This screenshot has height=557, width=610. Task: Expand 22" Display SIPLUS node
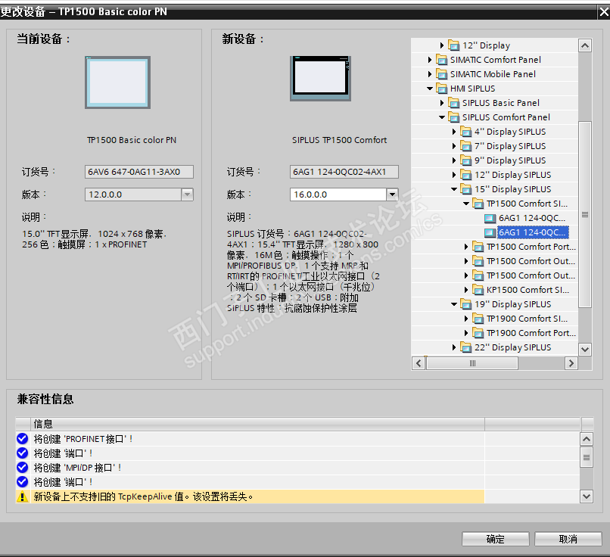point(453,347)
